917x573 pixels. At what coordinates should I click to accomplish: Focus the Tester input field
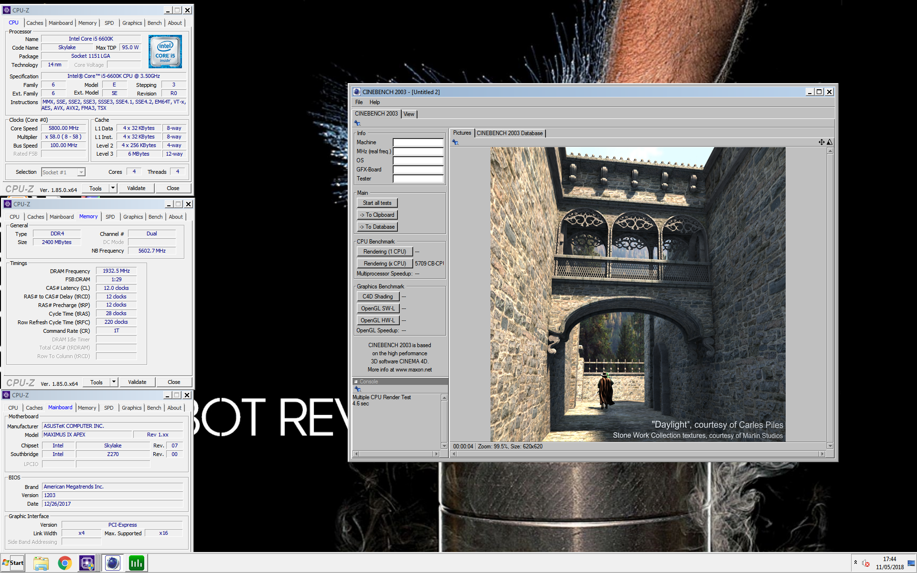[418, 179]
